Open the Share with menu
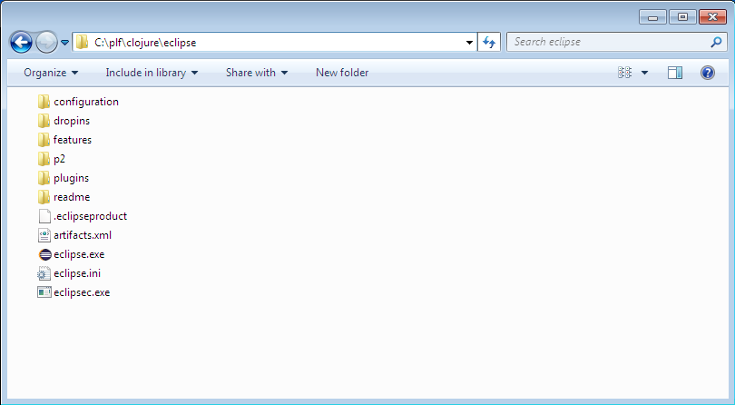The width and height of the screenshot is (735, 405). [x=257, y=73]
